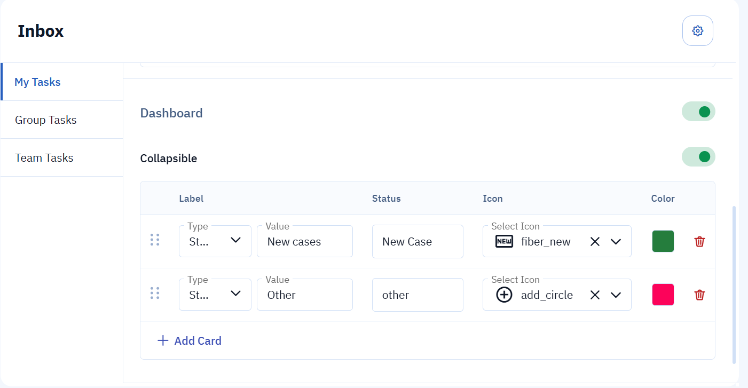Open the green color swatch
The height and width of the screenshot is (388, 748).
663,241
